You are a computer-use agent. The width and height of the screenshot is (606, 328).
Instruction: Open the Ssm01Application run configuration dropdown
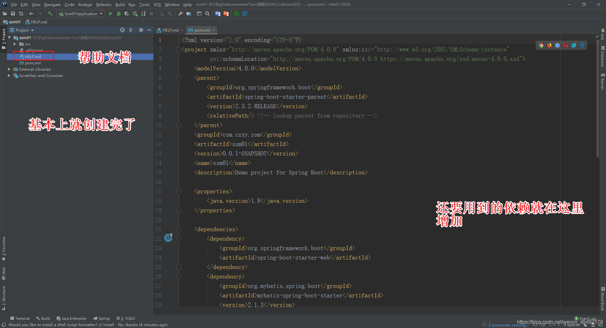click(80, 14)
